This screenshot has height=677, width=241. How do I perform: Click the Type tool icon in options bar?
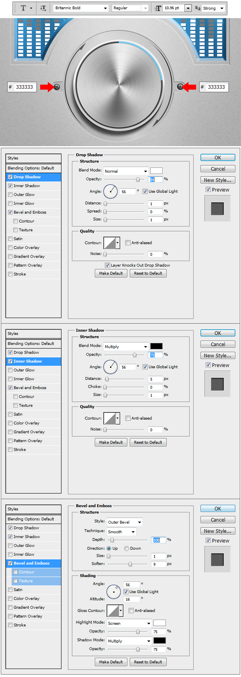tap(23, 8)
